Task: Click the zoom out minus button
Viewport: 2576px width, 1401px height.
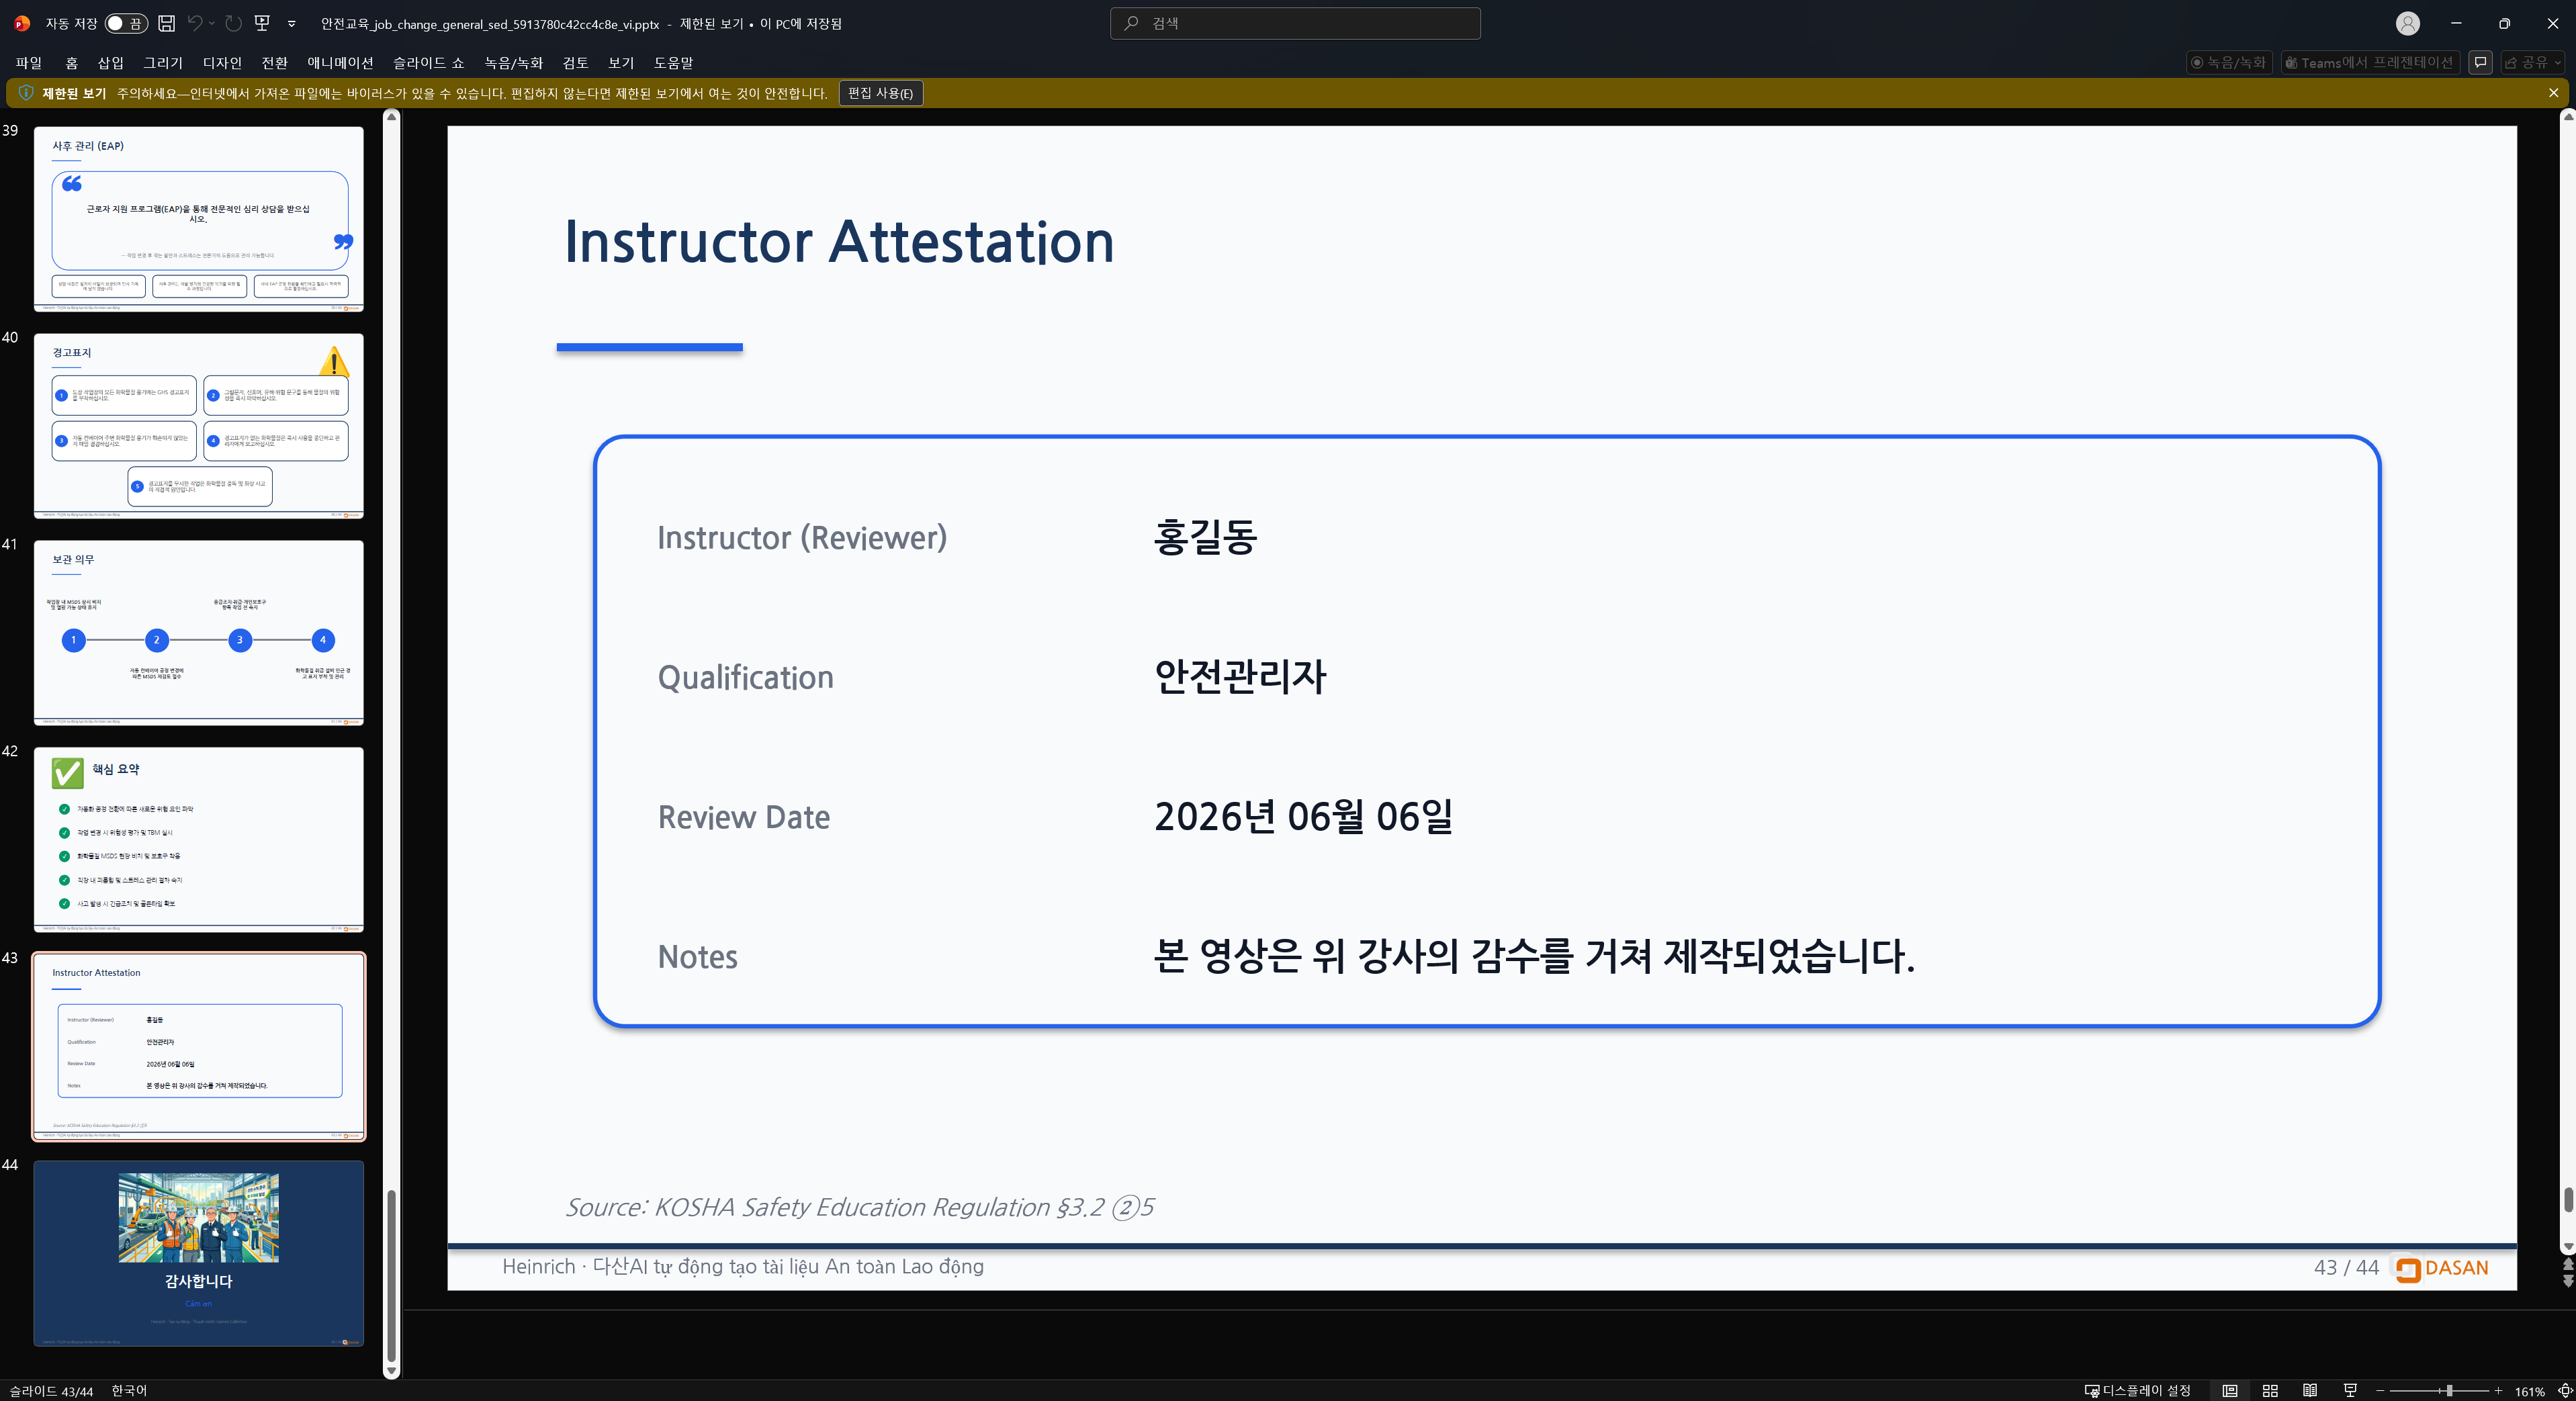Action: pos(2380,1391)
